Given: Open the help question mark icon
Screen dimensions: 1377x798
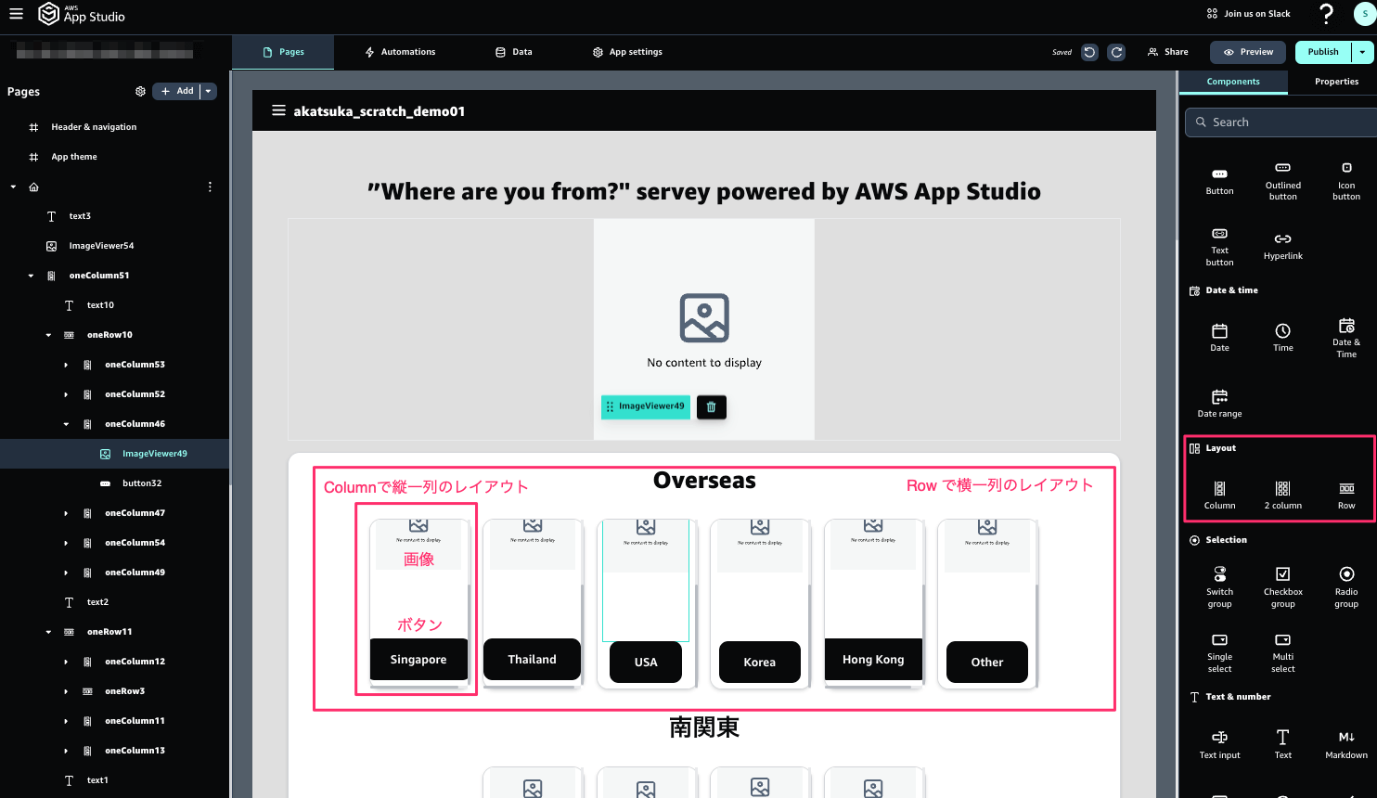Looking at the screenshot, I should pyautogui.click(x=1327, y=14).
